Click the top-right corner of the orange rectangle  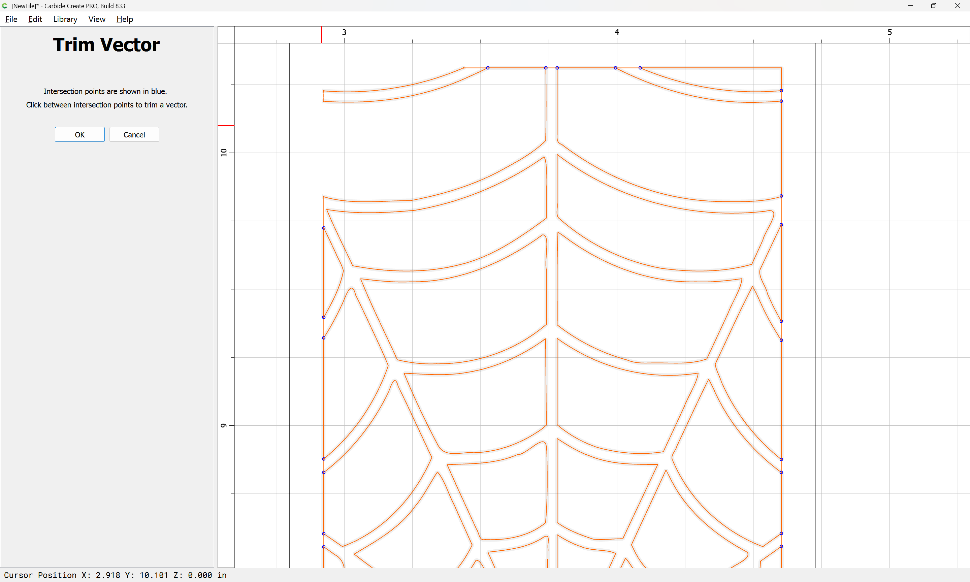tap(781, 68)
